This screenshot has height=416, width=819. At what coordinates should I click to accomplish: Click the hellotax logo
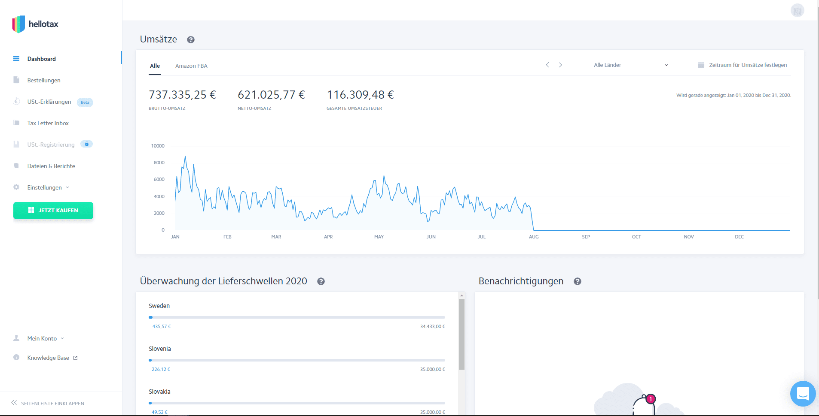(x=35, y=24)
